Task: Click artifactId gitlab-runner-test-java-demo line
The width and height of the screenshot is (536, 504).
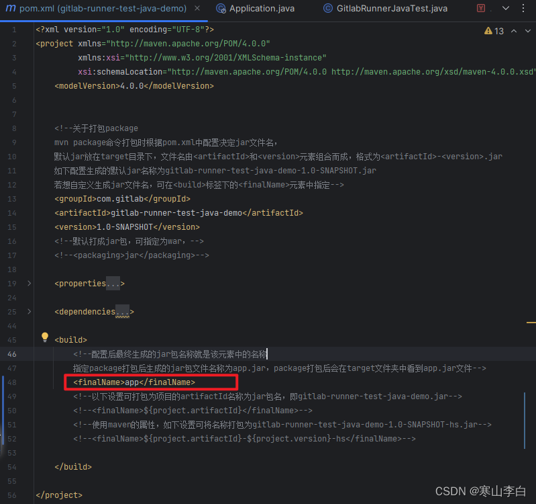Action: click(179, 212)
